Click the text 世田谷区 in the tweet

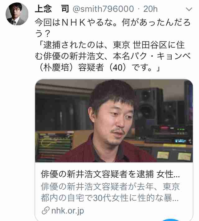pos(150,45)
